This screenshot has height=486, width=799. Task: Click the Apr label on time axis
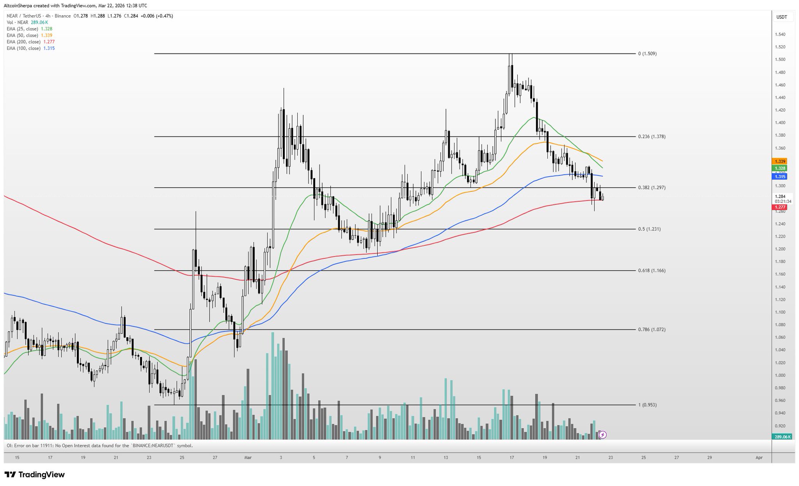click(759, 458)
